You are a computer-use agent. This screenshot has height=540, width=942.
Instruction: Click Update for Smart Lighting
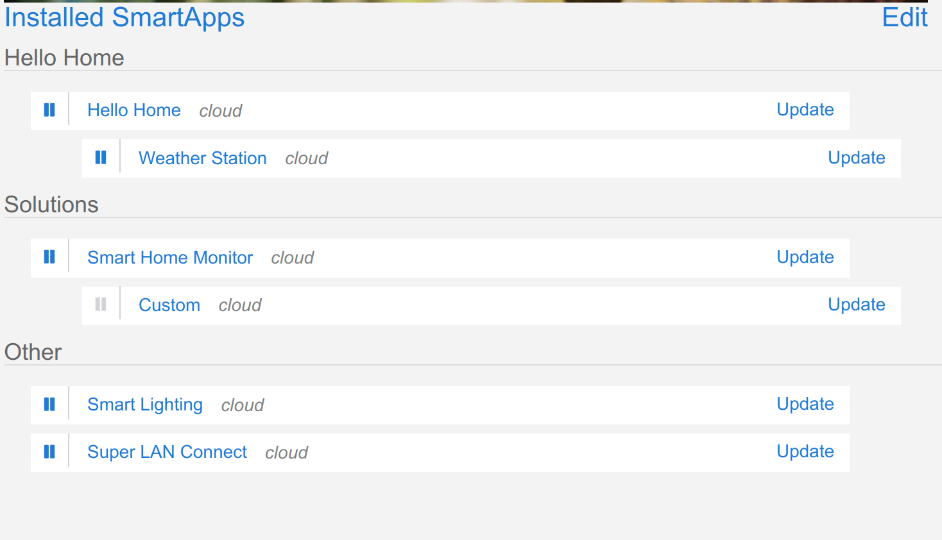(x=805, y=404)
